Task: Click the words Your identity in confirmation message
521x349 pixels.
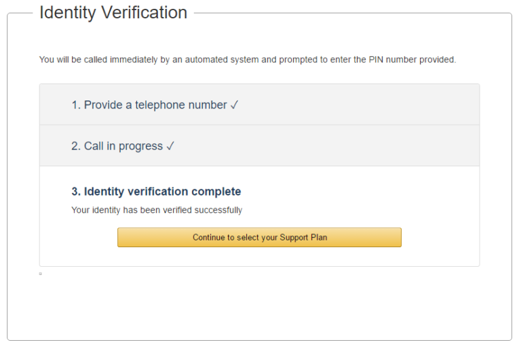Action: coord(88,210)
